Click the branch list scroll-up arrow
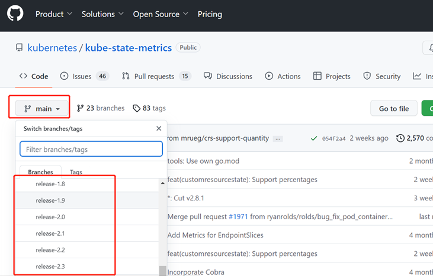This screenshot has height=276, width=433. (x=163, y=183)
